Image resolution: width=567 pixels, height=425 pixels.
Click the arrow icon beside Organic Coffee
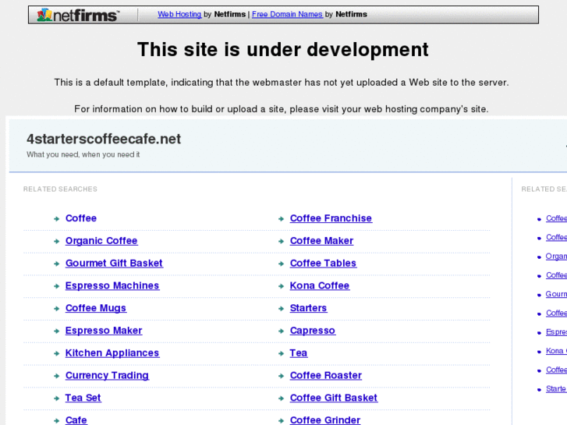pyautogui.click(x=56, y=241)
